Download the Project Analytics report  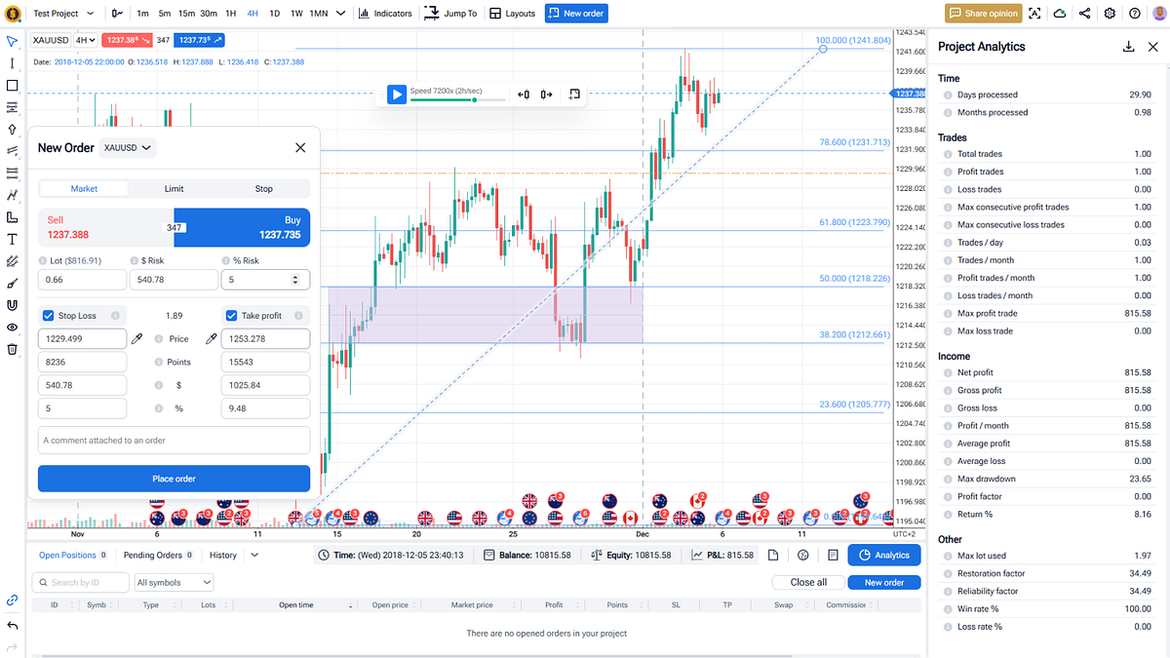pyautogui.click(x=1129, y=46)
